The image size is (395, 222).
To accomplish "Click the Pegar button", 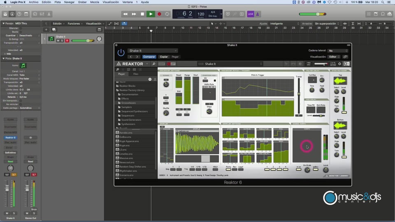I will (x=175, y=57).
